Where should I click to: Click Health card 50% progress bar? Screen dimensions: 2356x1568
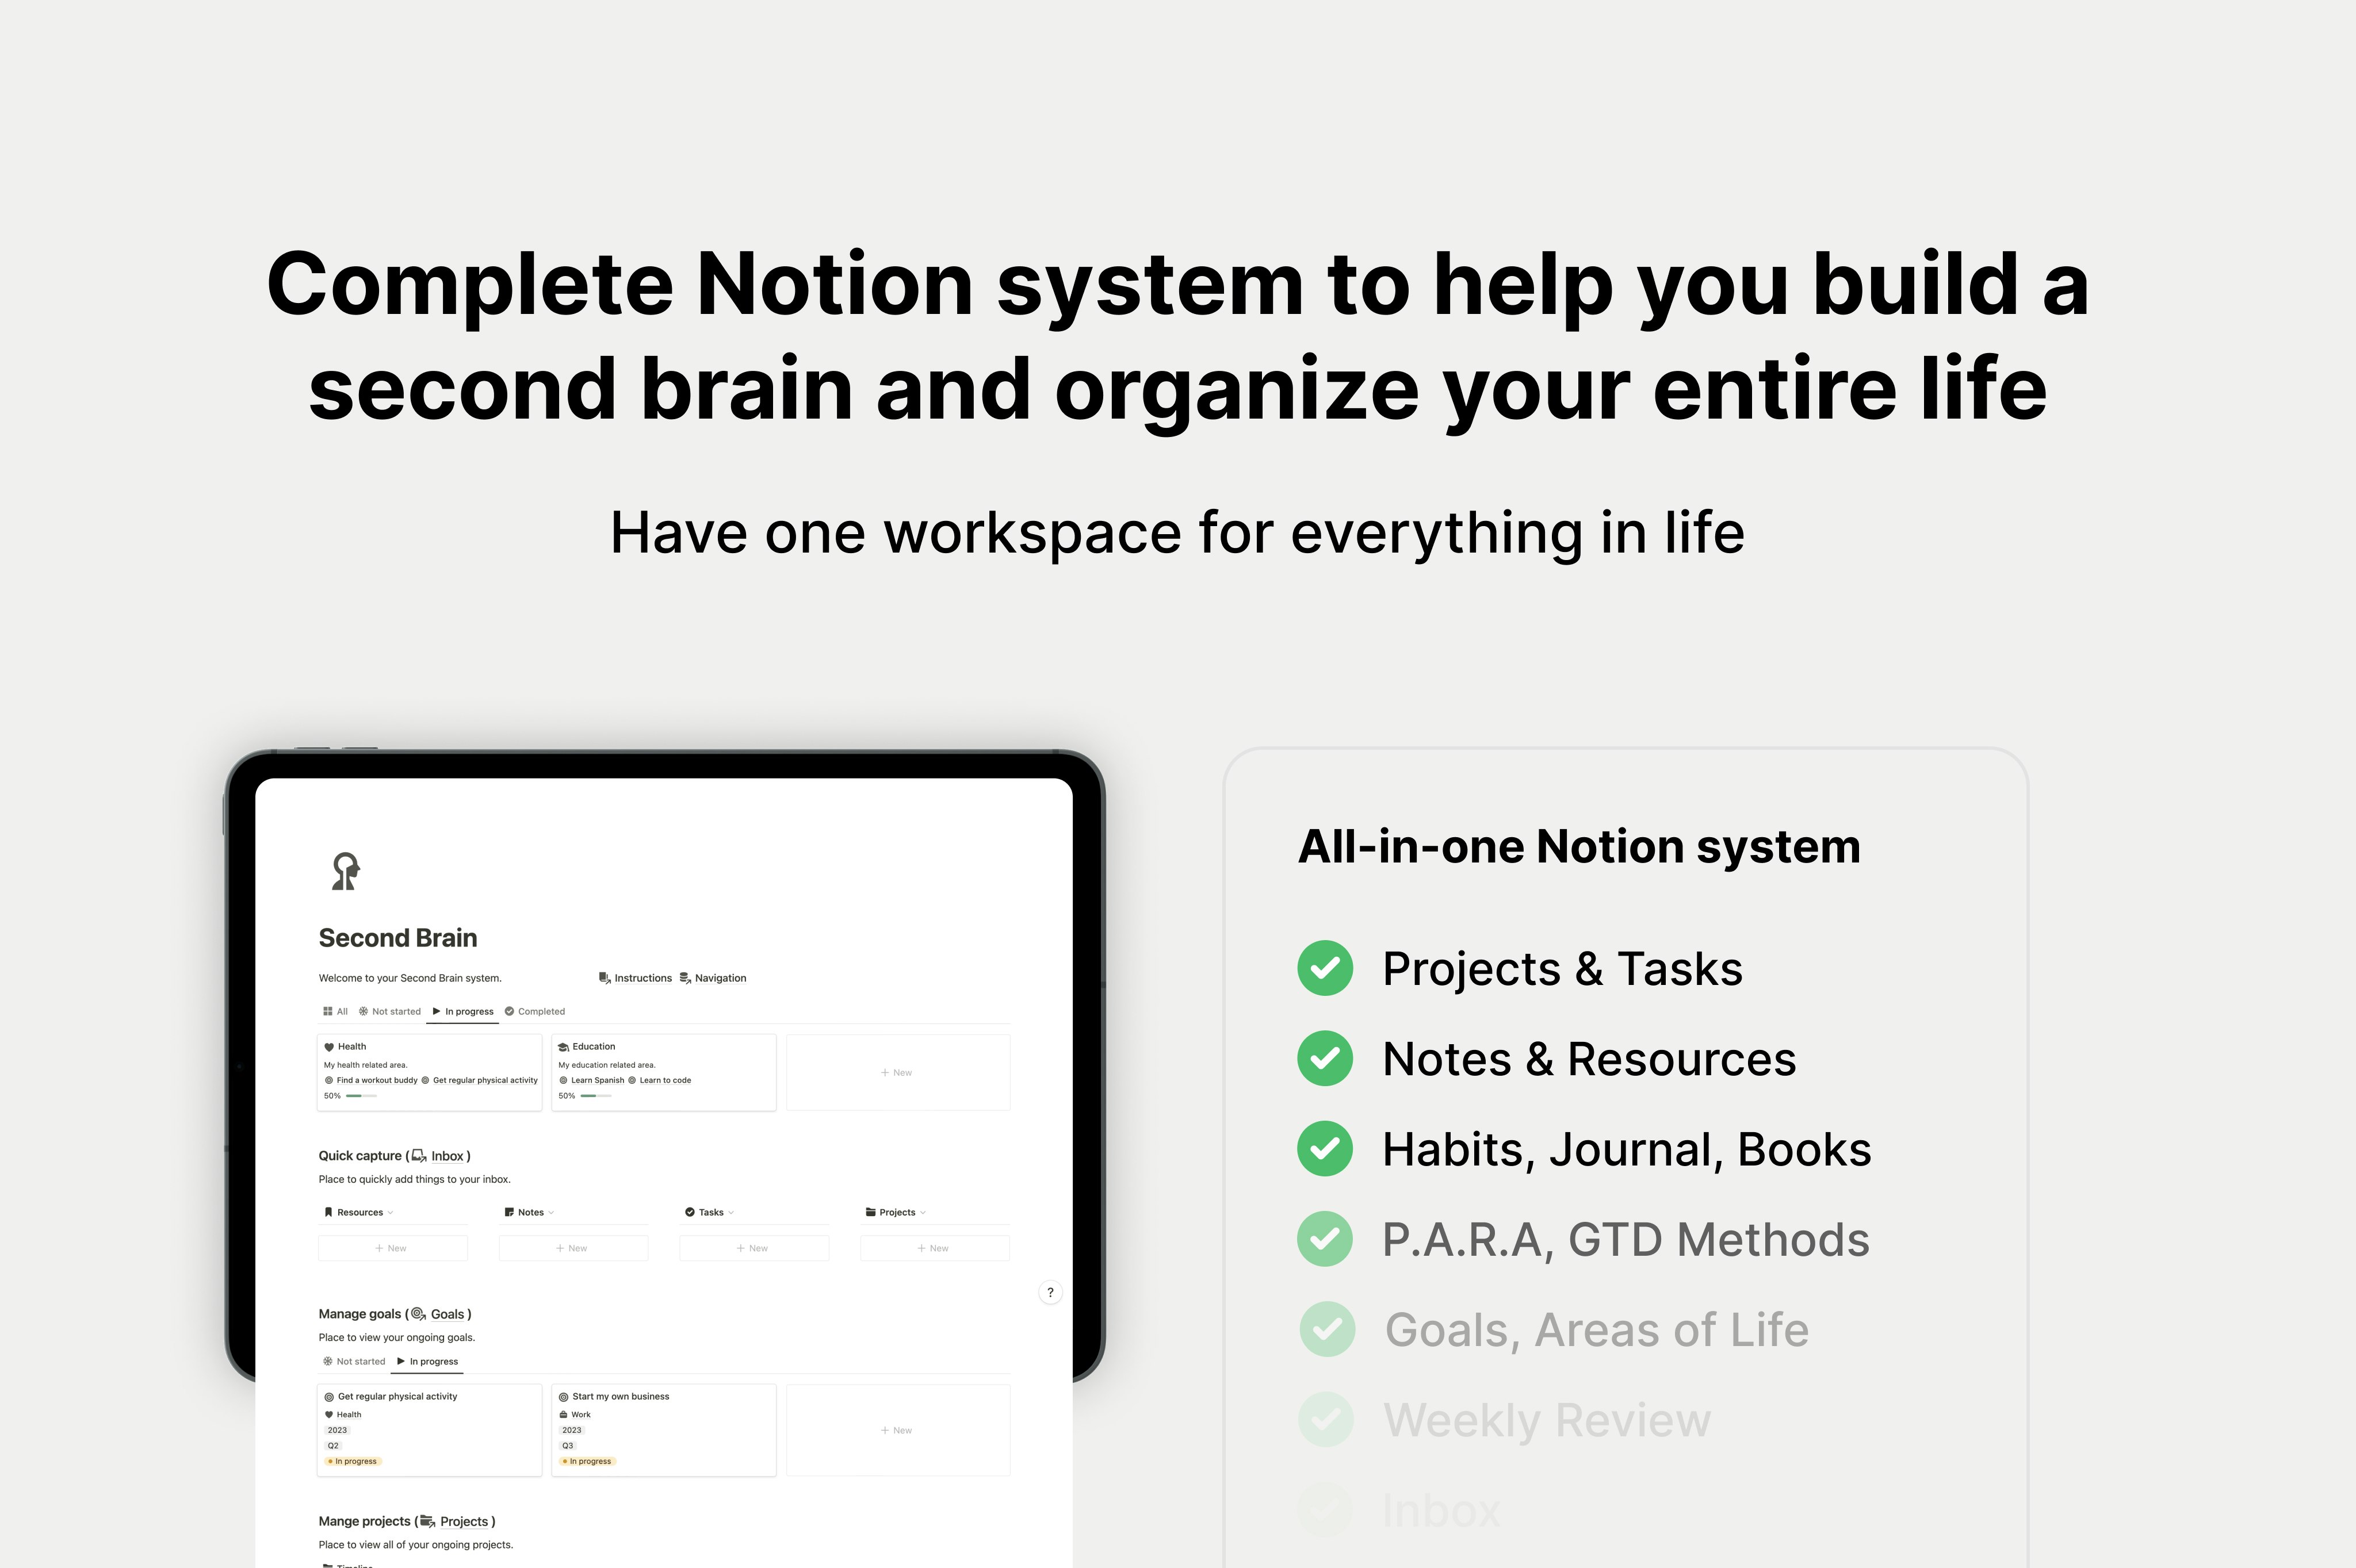361,1096
